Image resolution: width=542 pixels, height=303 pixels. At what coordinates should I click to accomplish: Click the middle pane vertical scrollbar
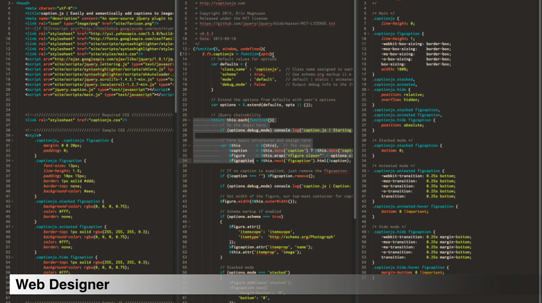pos(355,109)
